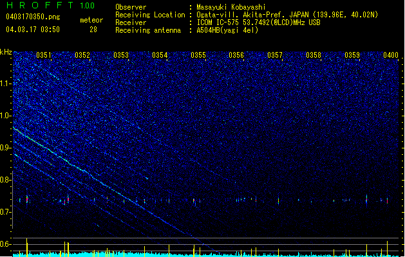Click the 0351 time marker
This screenshot has width=405, height=257.
(44, 55)
